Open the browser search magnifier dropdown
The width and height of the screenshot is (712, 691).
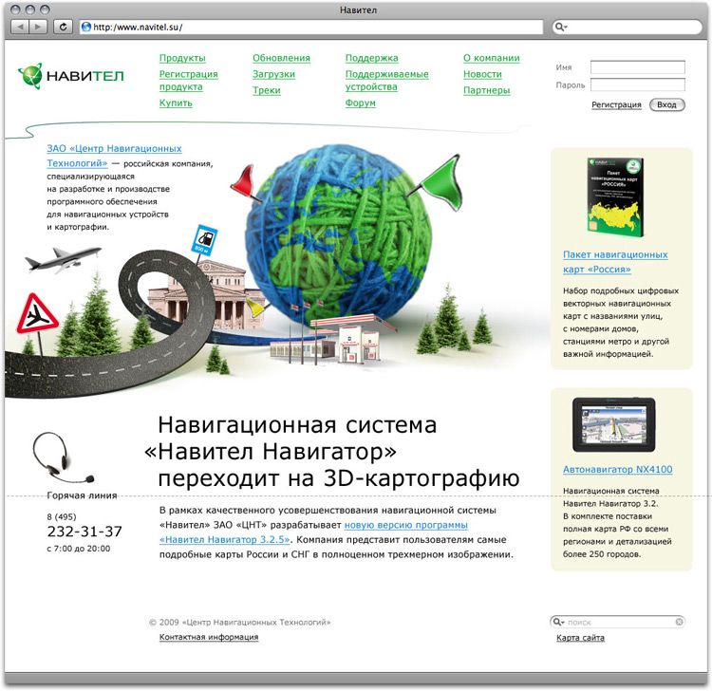[x=562, y=28]
